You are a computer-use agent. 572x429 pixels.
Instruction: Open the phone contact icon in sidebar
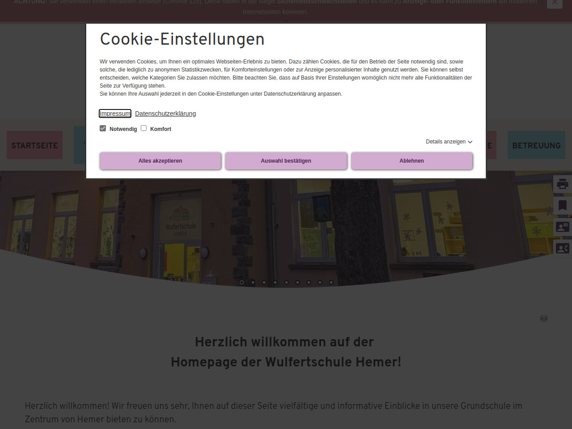(562, 248)
